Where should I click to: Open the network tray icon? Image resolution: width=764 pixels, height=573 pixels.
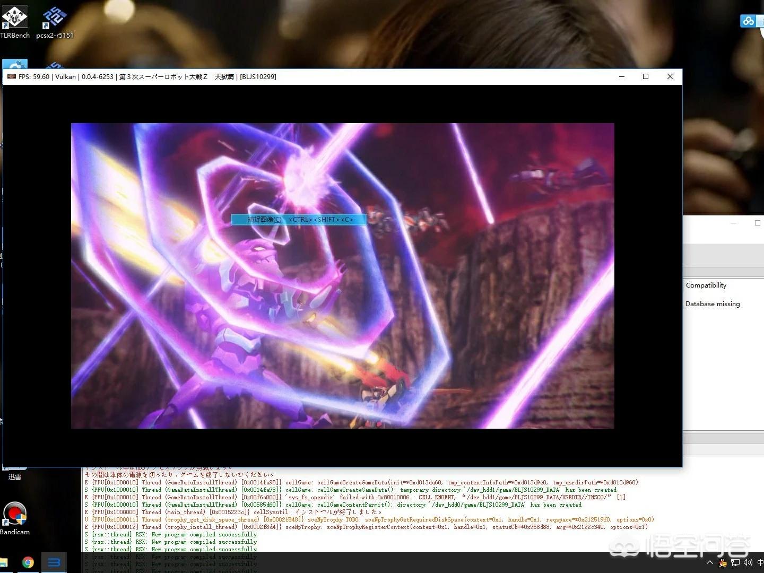click(x=735, y=562)
